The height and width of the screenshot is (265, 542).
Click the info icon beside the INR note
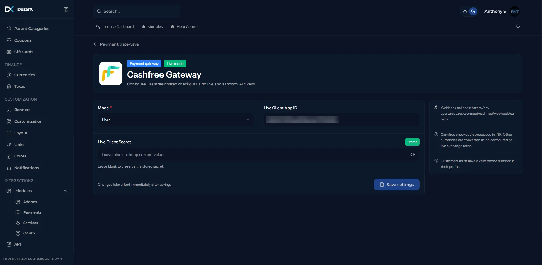[436, 134]
